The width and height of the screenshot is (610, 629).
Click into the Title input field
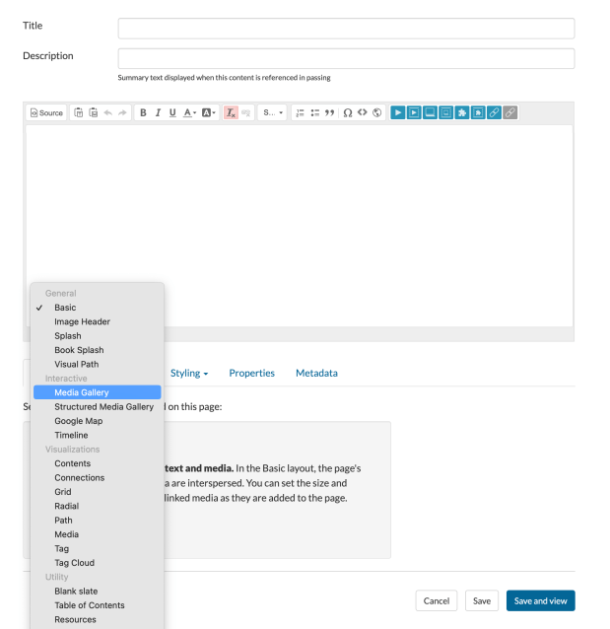click(346, 28)
